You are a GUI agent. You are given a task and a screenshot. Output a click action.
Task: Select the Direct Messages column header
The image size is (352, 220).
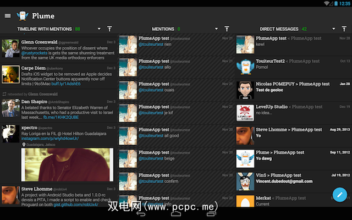tap(279, 29)
